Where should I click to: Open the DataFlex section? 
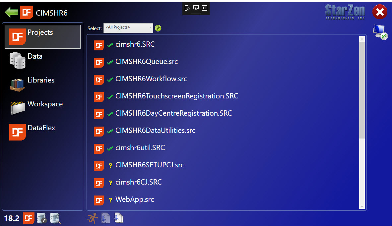click(42, 132)
